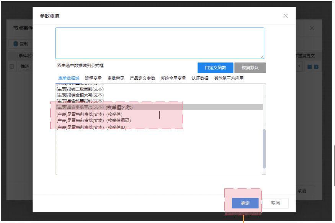Go to the 系统全局变量 tab
The height and width of the screenshot is (223, 335).
[x=173, y=78]
